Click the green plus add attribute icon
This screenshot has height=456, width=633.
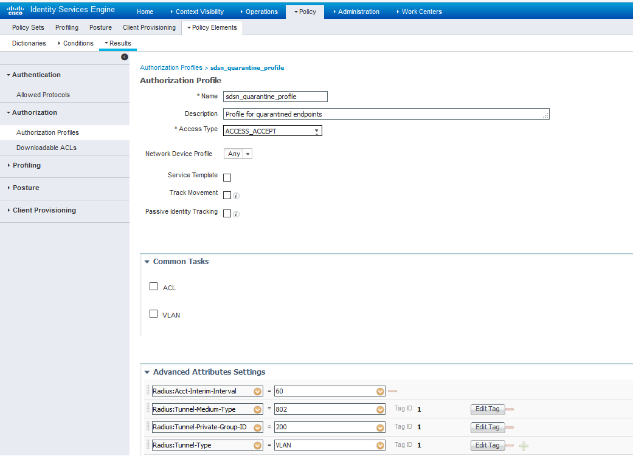point(524,446)
